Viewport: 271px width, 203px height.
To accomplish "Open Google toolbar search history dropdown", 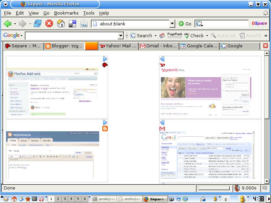I will (121, 36).
